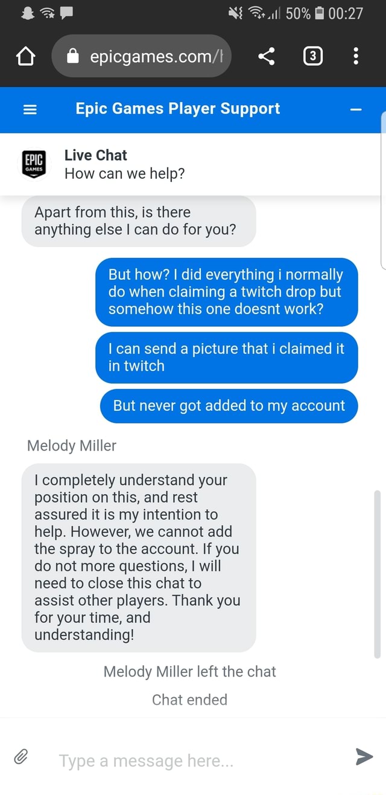Open the browser three-dot overflow menu

coord(356,57)
